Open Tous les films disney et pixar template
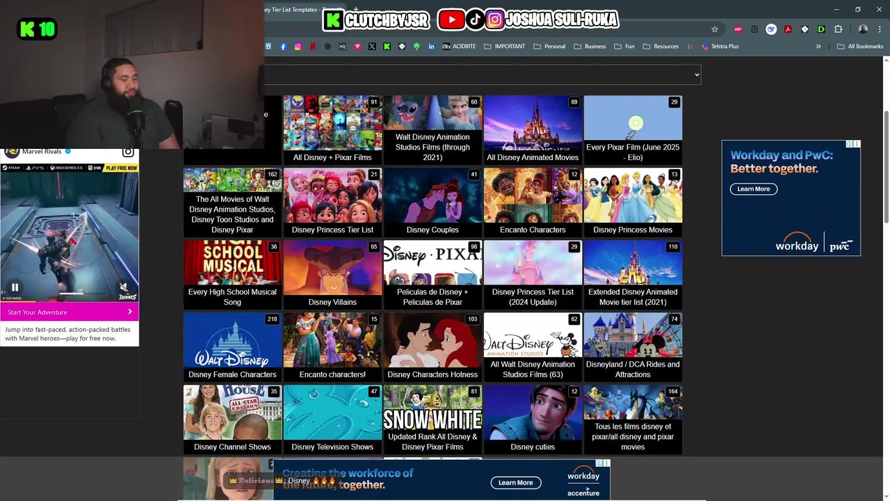Image resolution: width=890 pixels, height=501 pixels. coord(633,420)
